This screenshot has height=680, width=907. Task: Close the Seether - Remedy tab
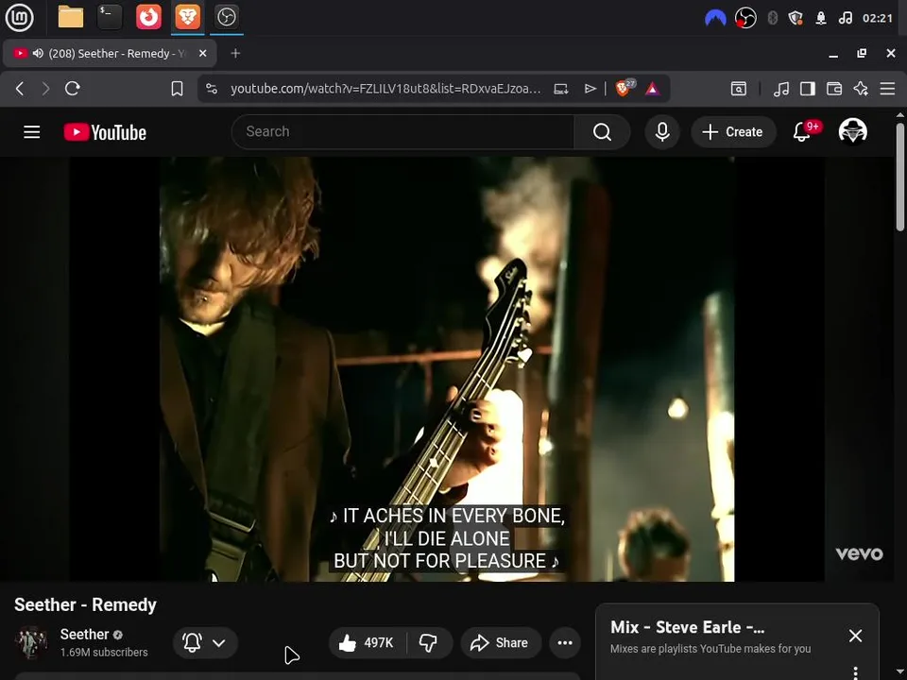(202, 53)
